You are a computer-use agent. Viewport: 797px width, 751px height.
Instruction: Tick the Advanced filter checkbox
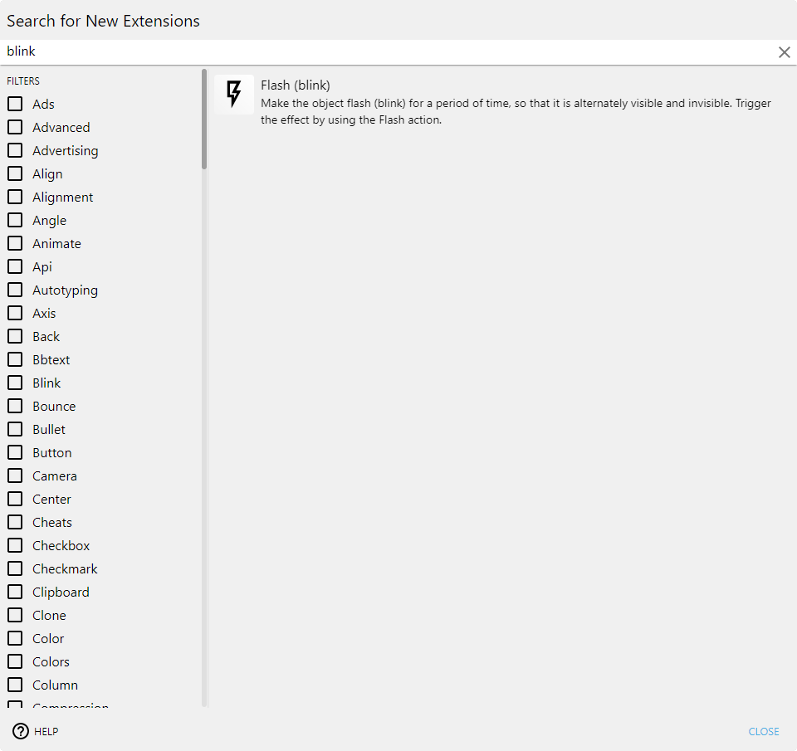coord(15,127)
